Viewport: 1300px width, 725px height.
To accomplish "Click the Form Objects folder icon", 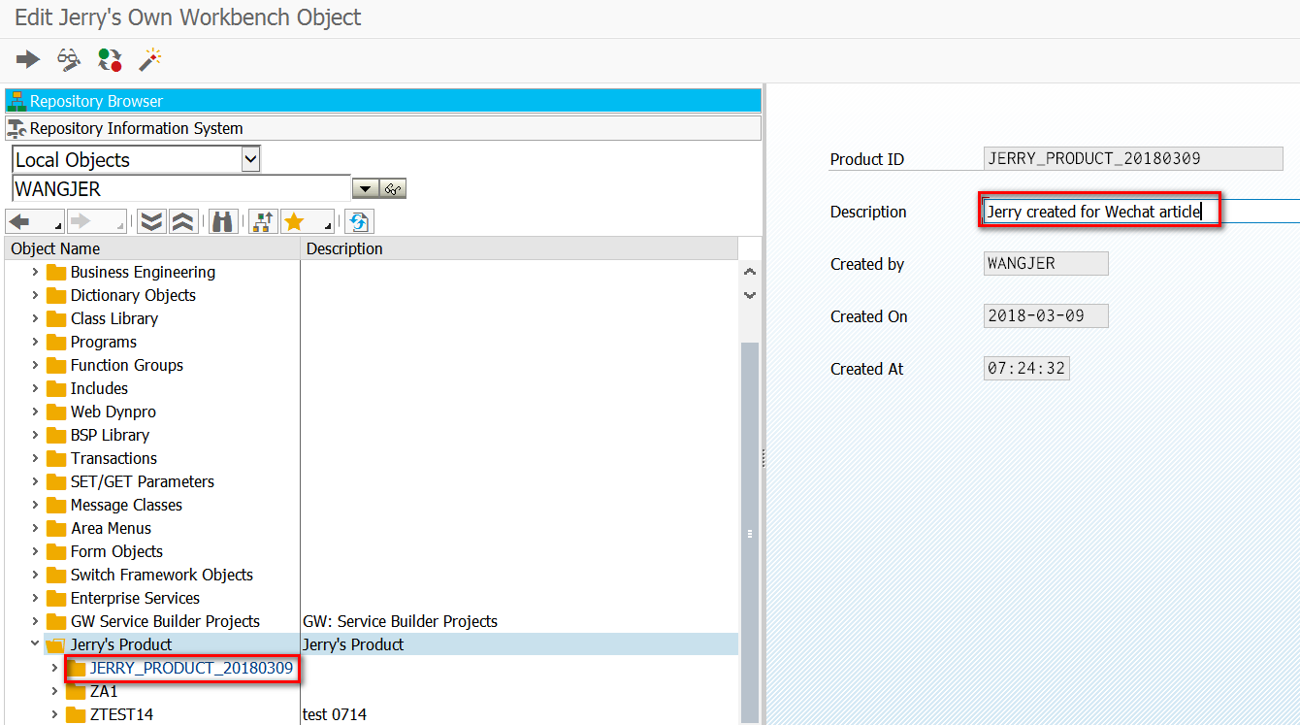I will (x=56, y=551).
